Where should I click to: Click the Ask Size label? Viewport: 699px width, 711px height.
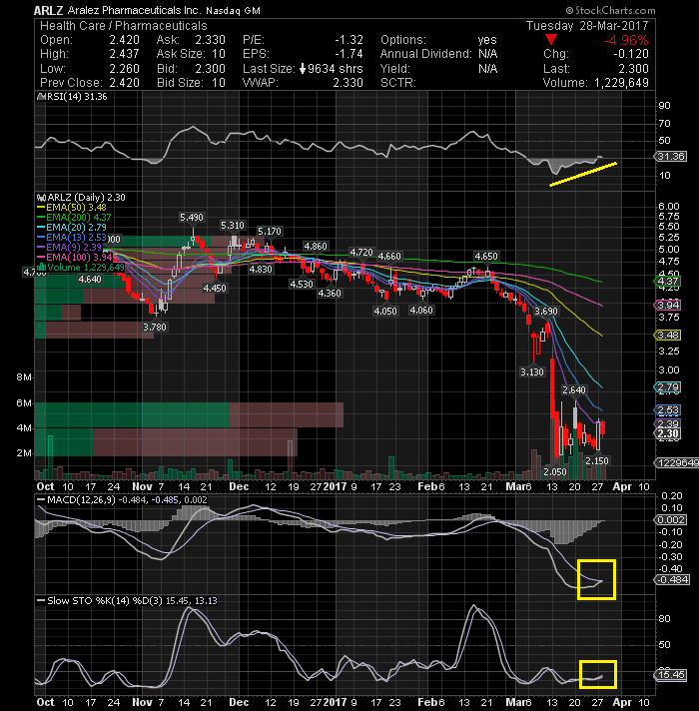pyautogui.click(x=181, y=54)
